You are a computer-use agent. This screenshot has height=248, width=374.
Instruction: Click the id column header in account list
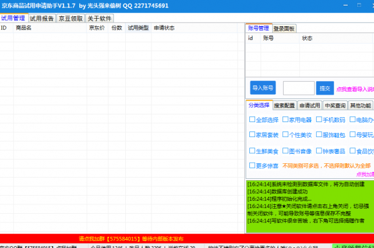tap(253, 38)
